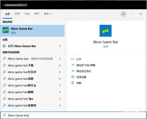Open the three-dot options menu
This screenshot has width=147, height=119.
coord(133,14)
